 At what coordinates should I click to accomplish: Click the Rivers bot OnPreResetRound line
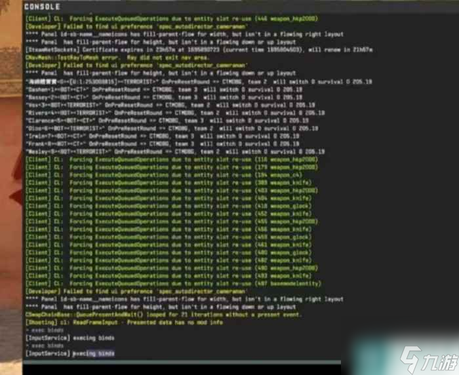175,113
